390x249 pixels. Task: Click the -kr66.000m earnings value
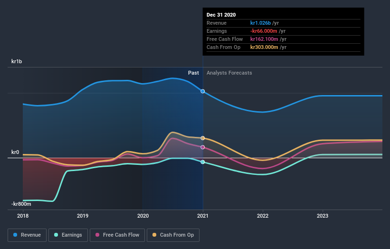264,31
